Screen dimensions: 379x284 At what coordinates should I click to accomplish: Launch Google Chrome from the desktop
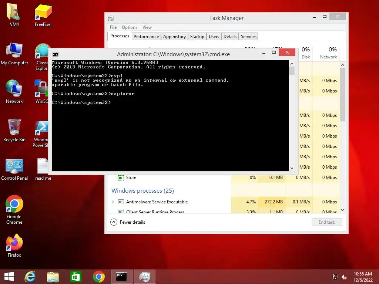point(14,210)
